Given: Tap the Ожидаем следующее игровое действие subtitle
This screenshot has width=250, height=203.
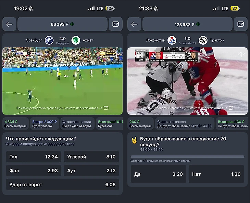Looking at the screenshot, I should pyautogui.click(x=40, y=144).
